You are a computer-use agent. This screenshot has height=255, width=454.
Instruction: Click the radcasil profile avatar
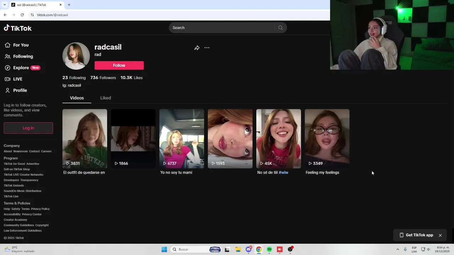click(x=76, y=56)
